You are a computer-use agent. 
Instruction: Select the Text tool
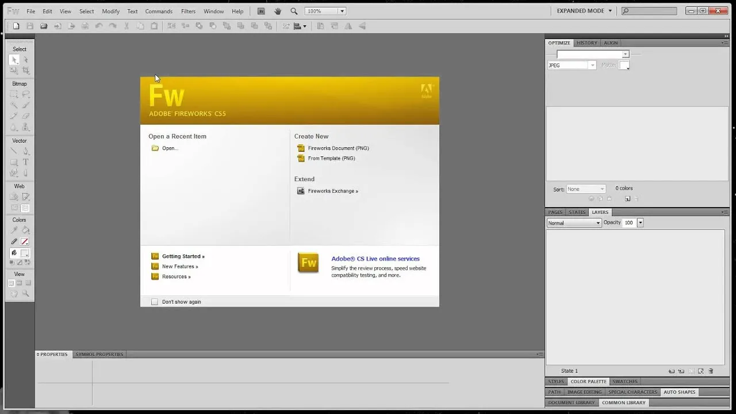(x=25, y=162)
